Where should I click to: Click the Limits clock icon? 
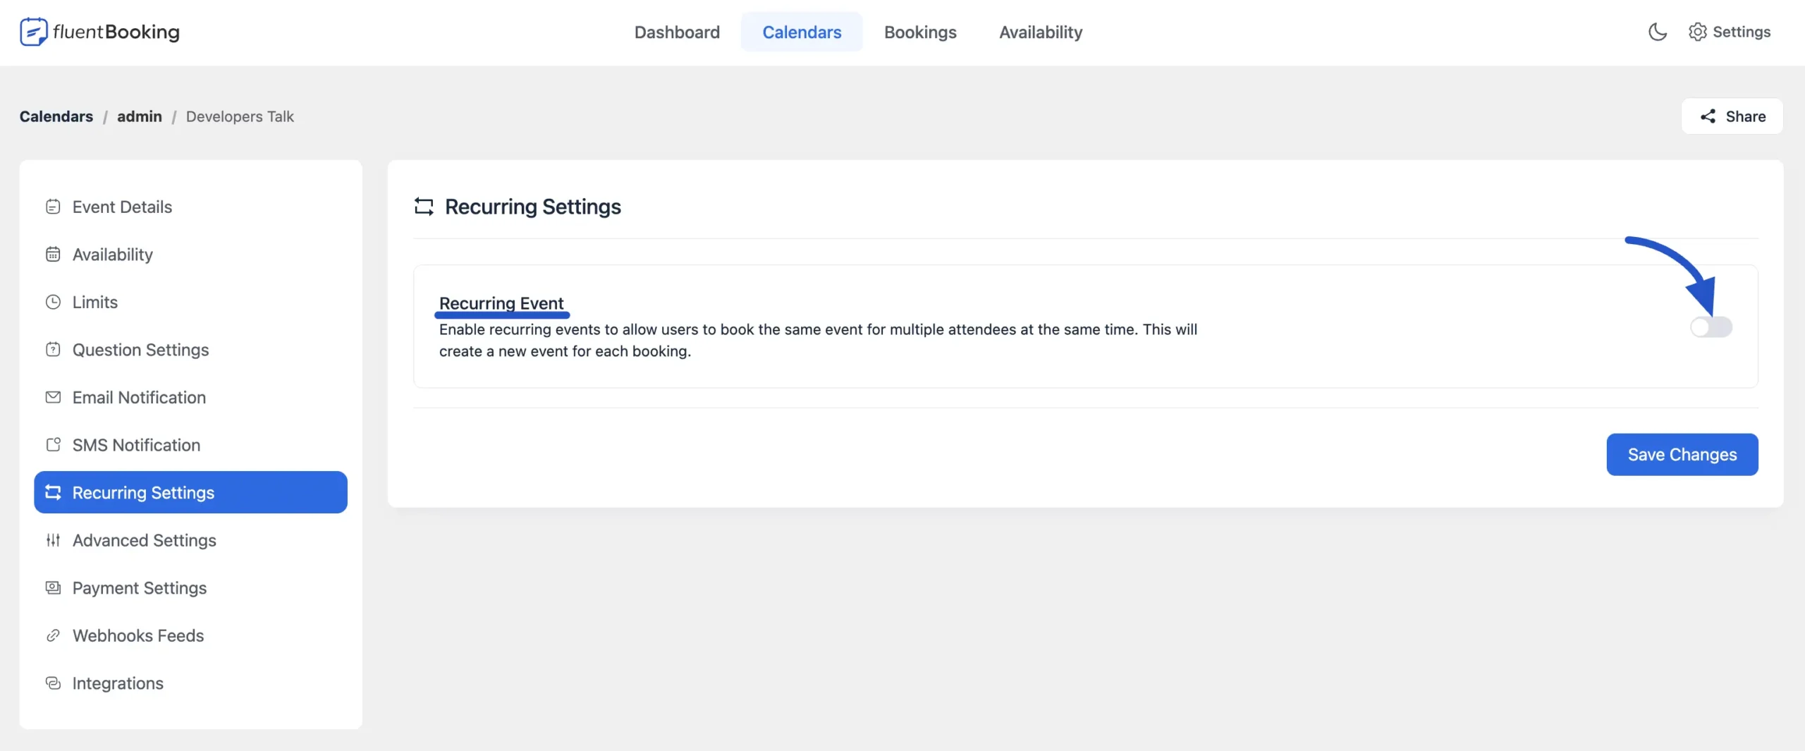(53, 302)
